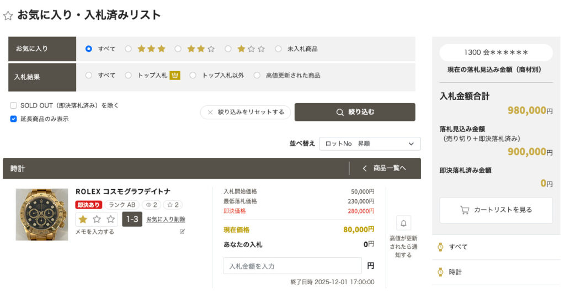Click お気に入り削除 link
The height and width of the screenshot is (293, 565).
click(x=166, y=219)
